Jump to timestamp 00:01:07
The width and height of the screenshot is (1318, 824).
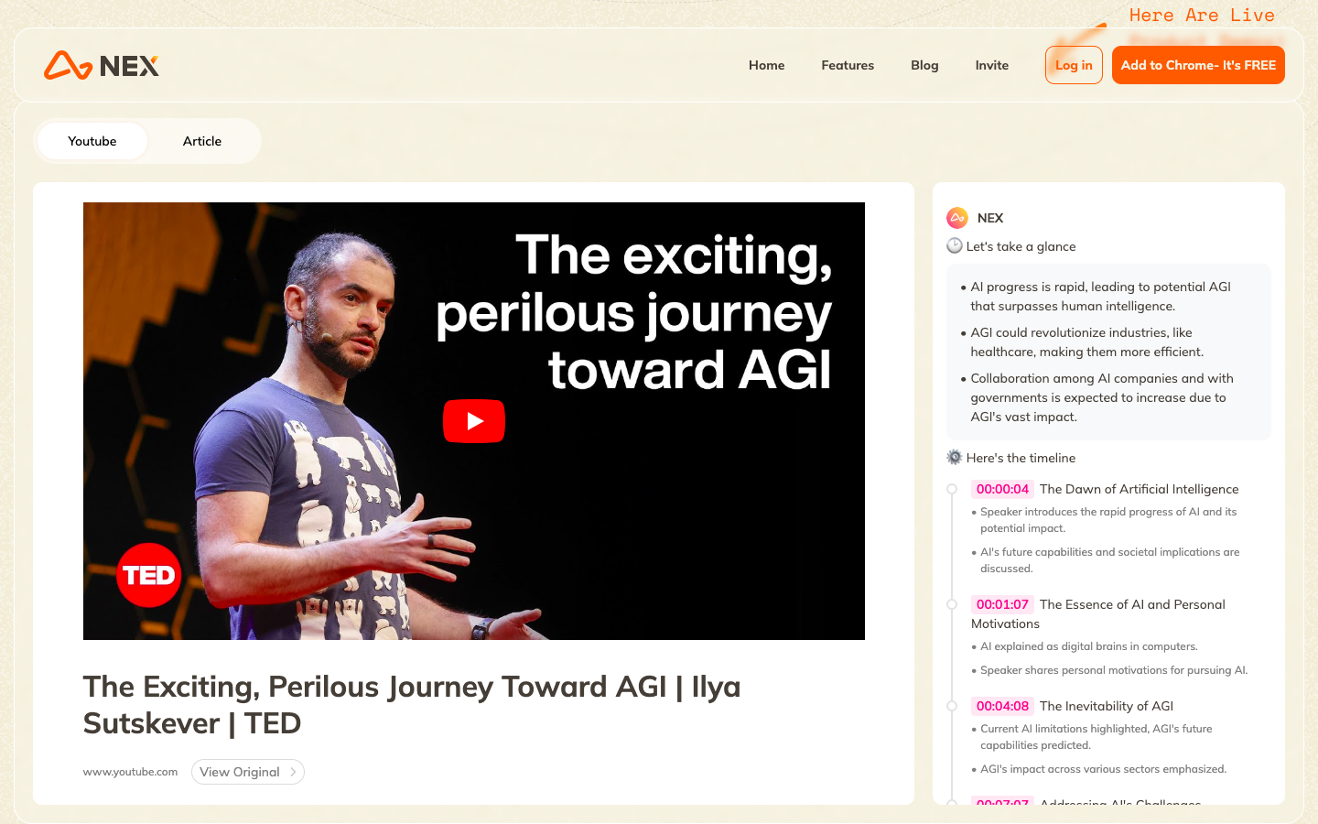1002,604
